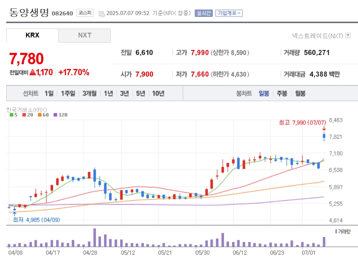The width and height of the screenshot is (358, 263).
Task: Click the trading volume 560,271
Action: (x=317, y=53)
